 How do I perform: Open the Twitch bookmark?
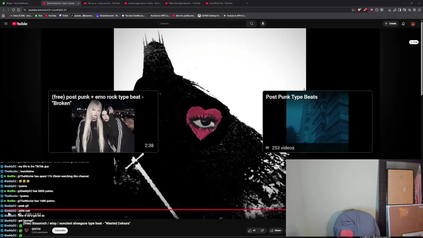tap(63, 16)
